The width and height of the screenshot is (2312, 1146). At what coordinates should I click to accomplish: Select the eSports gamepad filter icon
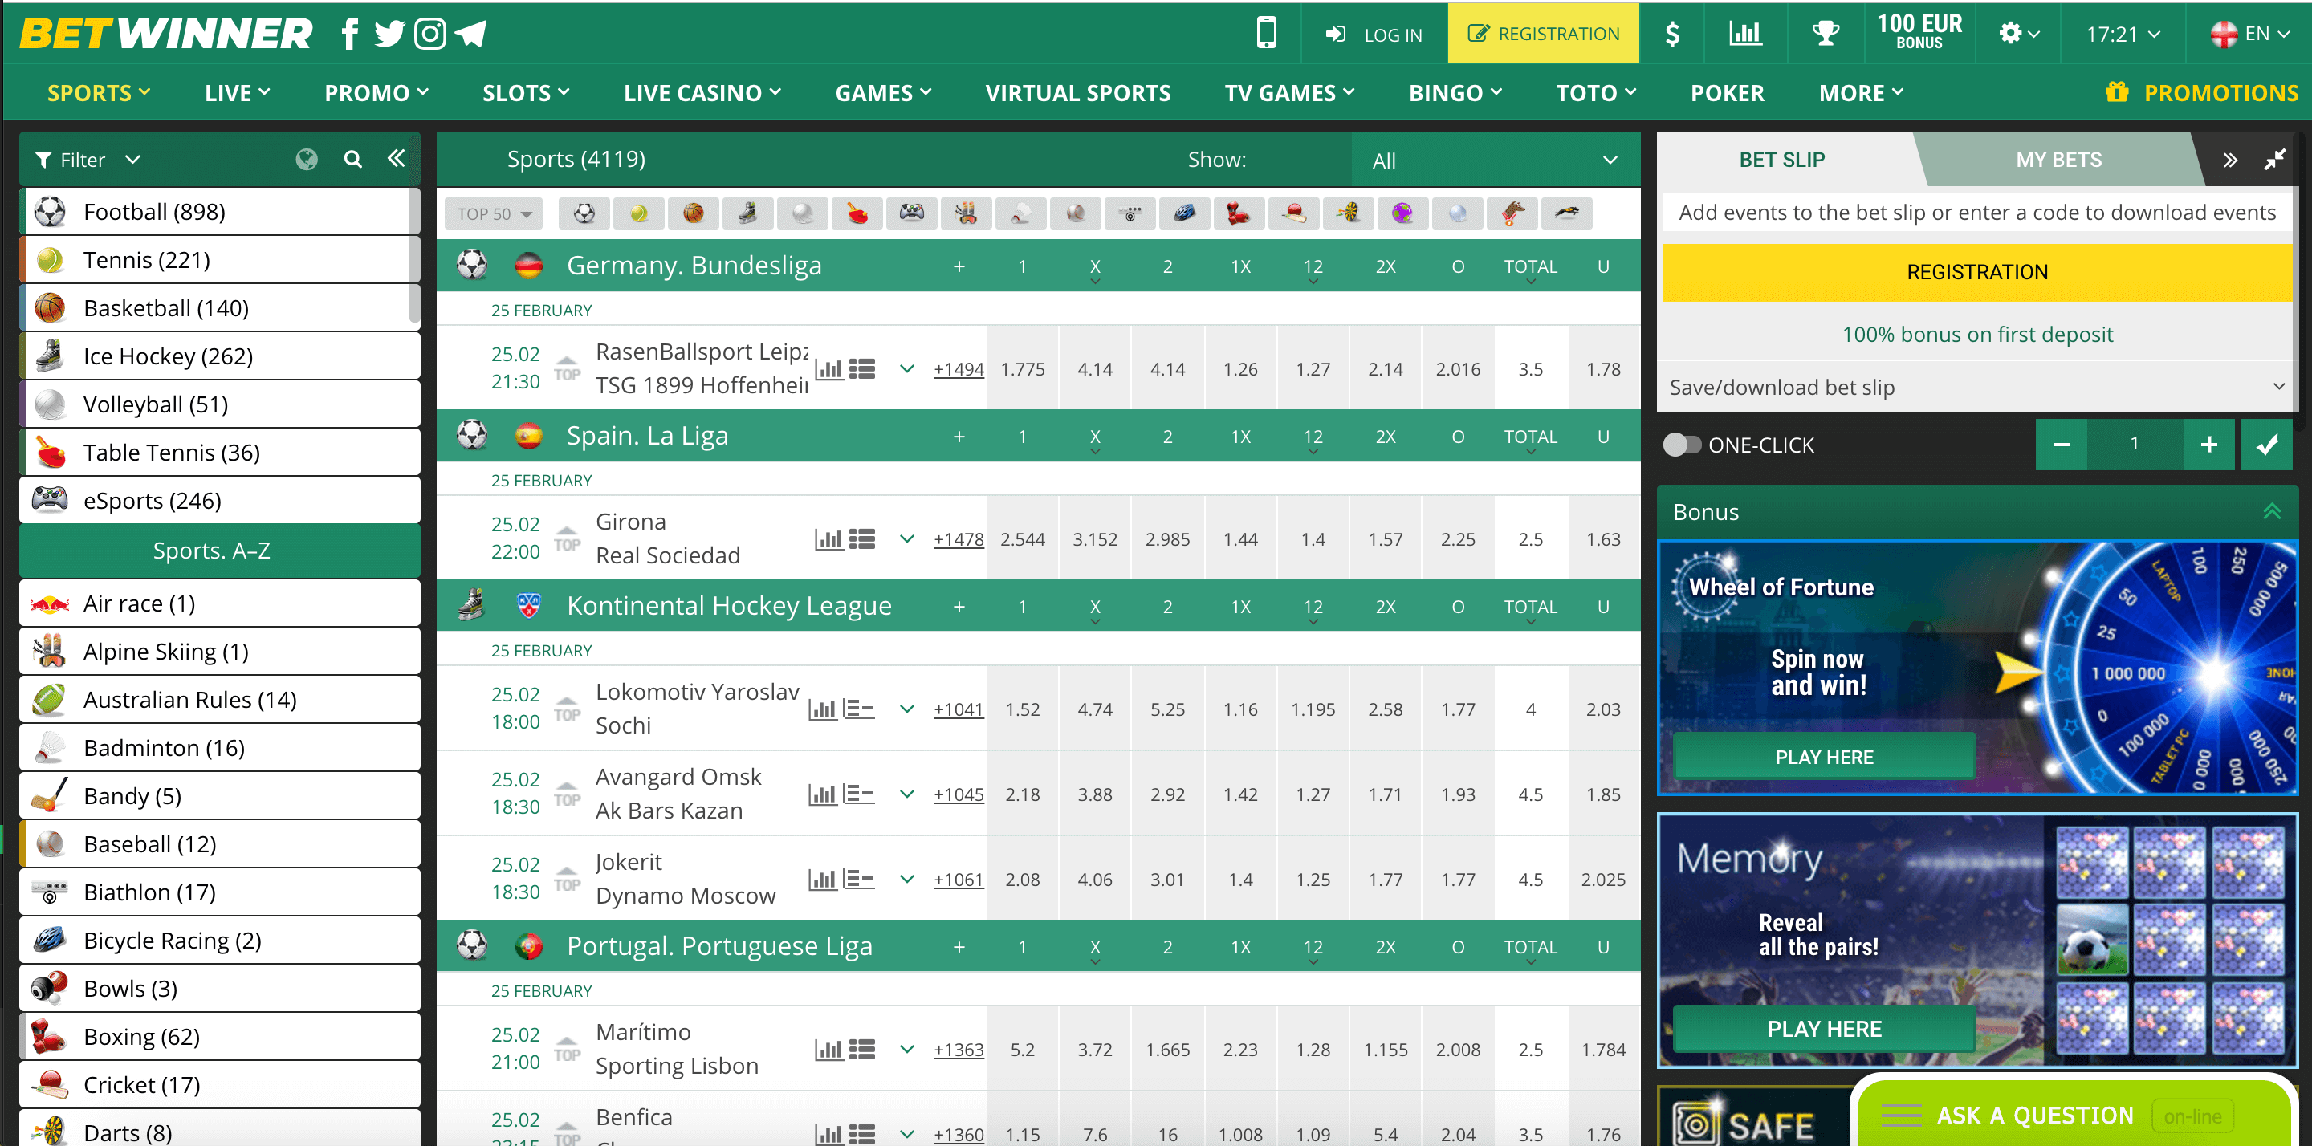click(912, 213)
